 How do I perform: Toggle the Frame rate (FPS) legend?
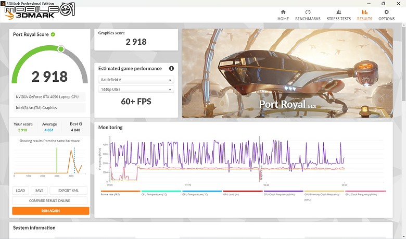click(x=120, y=193)
